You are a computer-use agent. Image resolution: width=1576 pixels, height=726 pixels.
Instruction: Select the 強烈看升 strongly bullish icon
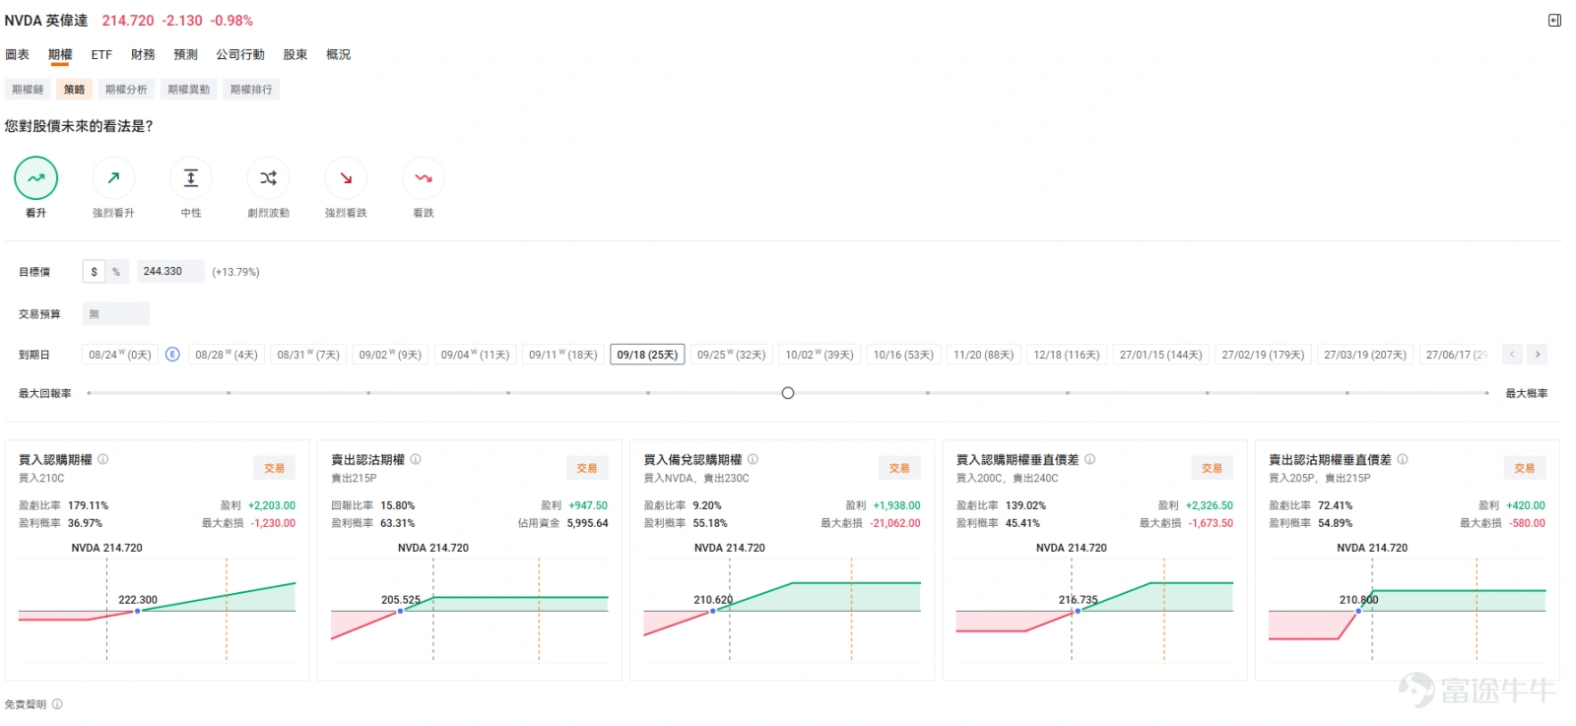coord(113,178)
